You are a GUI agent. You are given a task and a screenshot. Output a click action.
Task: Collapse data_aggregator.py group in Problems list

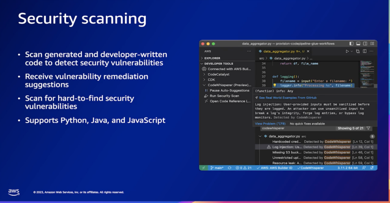coord(260,136)
